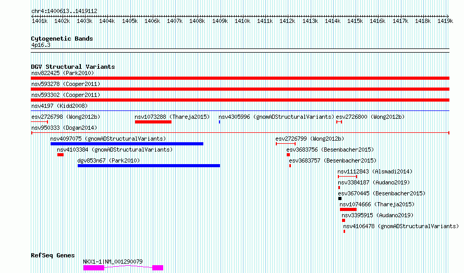
Task: Click the NKX1-1|NM_001290079 gene label
Action: (x=113, y=262)
